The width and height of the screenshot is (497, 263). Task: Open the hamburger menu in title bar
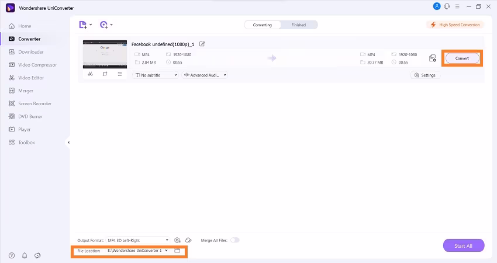[x=457, y=6]
